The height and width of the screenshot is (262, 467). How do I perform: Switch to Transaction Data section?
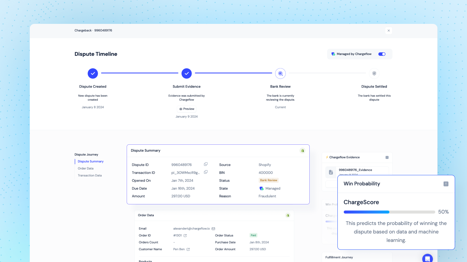coord(89,175)
